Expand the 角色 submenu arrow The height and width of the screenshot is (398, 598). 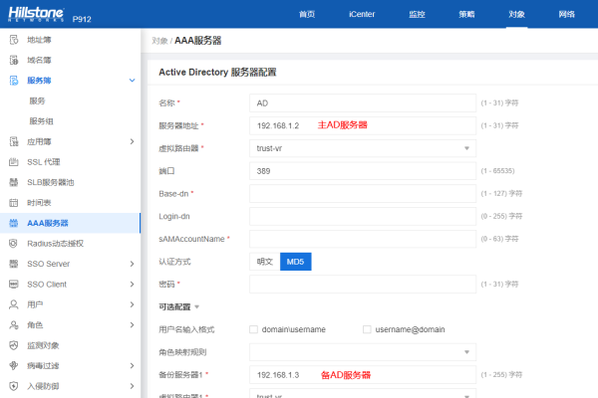coord(132,325)
